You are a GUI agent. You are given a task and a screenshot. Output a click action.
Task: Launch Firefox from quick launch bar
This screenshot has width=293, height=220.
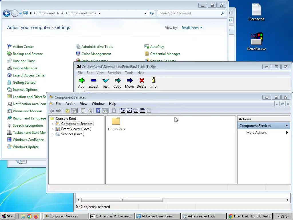[x=36, y=217]
